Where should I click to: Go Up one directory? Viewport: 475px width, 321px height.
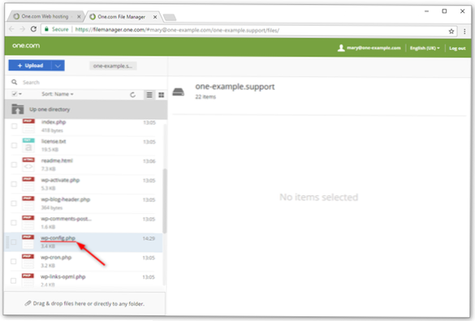pyautogui.click(x=86, y=109)
